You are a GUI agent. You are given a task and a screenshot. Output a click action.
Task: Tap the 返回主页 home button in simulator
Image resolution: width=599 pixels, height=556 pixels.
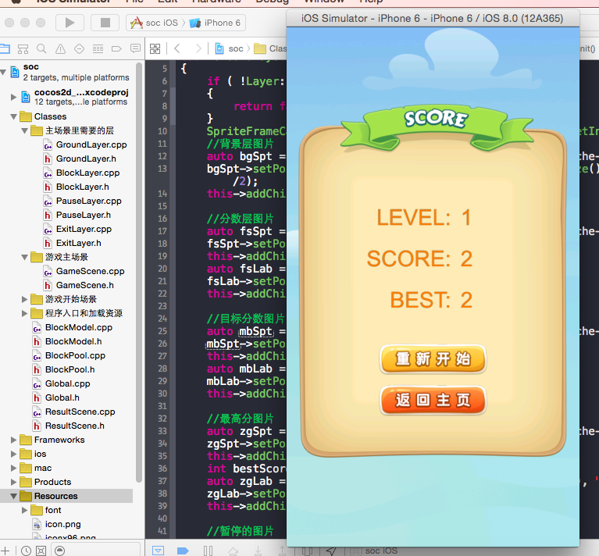(x=433, y=400)
